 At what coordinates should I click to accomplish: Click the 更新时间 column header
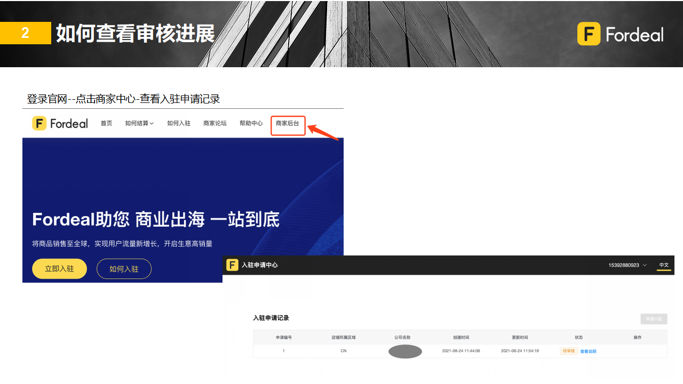point(520,338)
